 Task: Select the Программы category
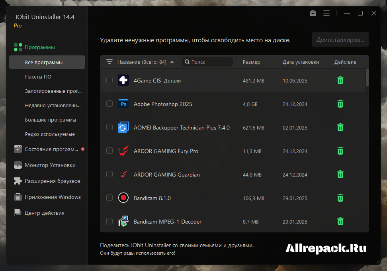pos(39,47)
